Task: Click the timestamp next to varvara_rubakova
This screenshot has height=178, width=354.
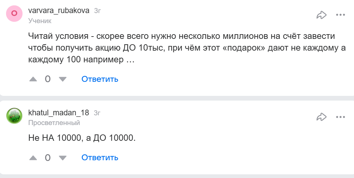Action: coord(97,11)
